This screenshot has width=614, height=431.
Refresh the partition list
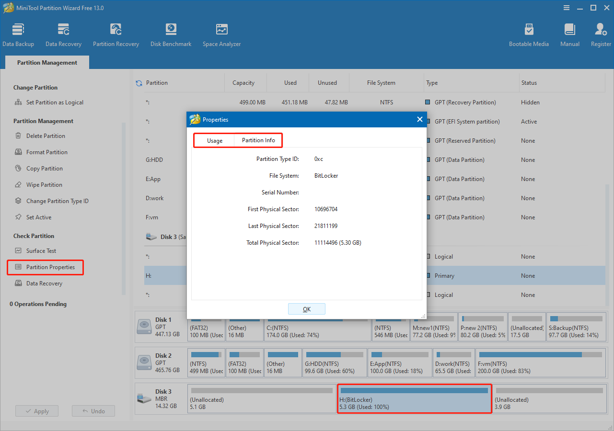[x=139, y=82]
